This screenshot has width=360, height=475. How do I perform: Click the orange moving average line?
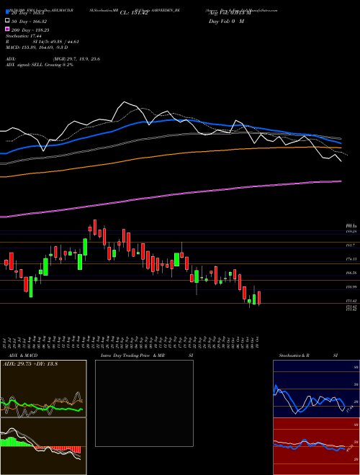[x=171, y=155]
